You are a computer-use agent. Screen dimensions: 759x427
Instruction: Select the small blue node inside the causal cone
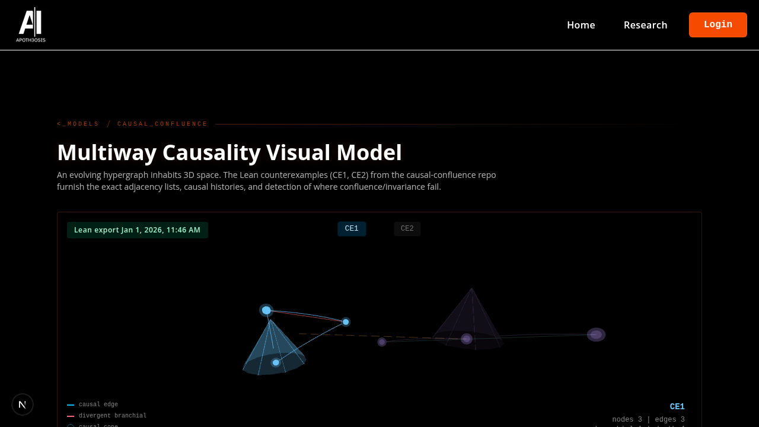(275, 361)
